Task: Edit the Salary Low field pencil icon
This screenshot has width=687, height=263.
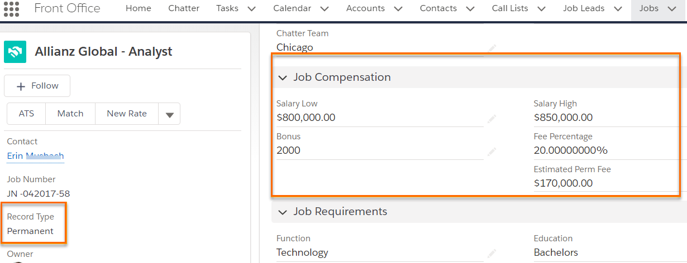Action: (492, 118)
